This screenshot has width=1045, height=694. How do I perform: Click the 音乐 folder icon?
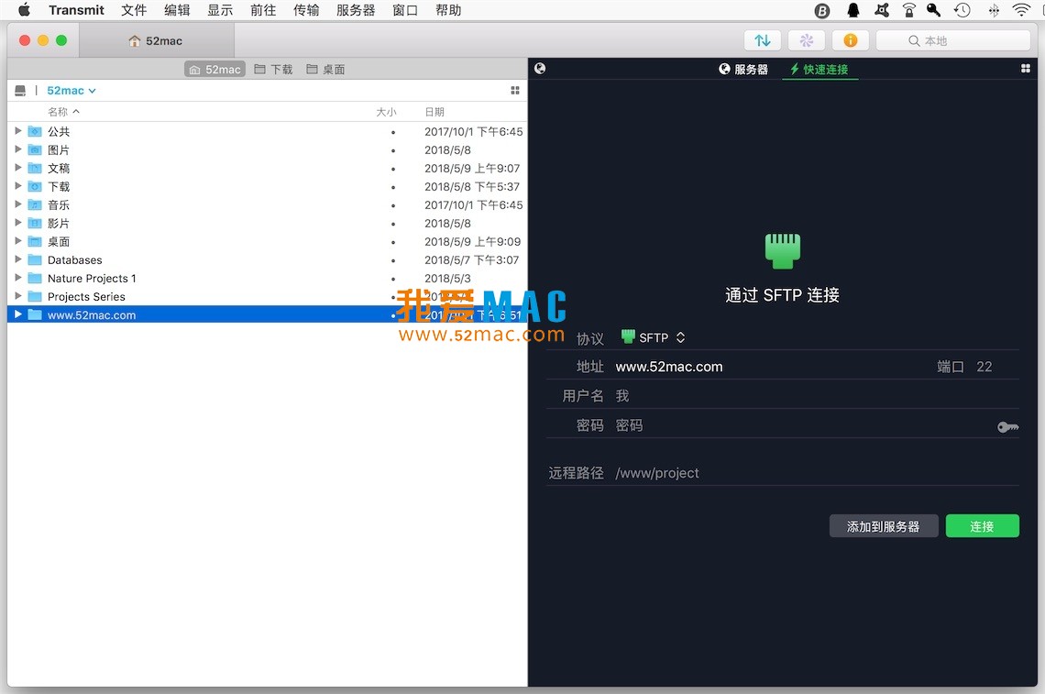click(35, 204)
